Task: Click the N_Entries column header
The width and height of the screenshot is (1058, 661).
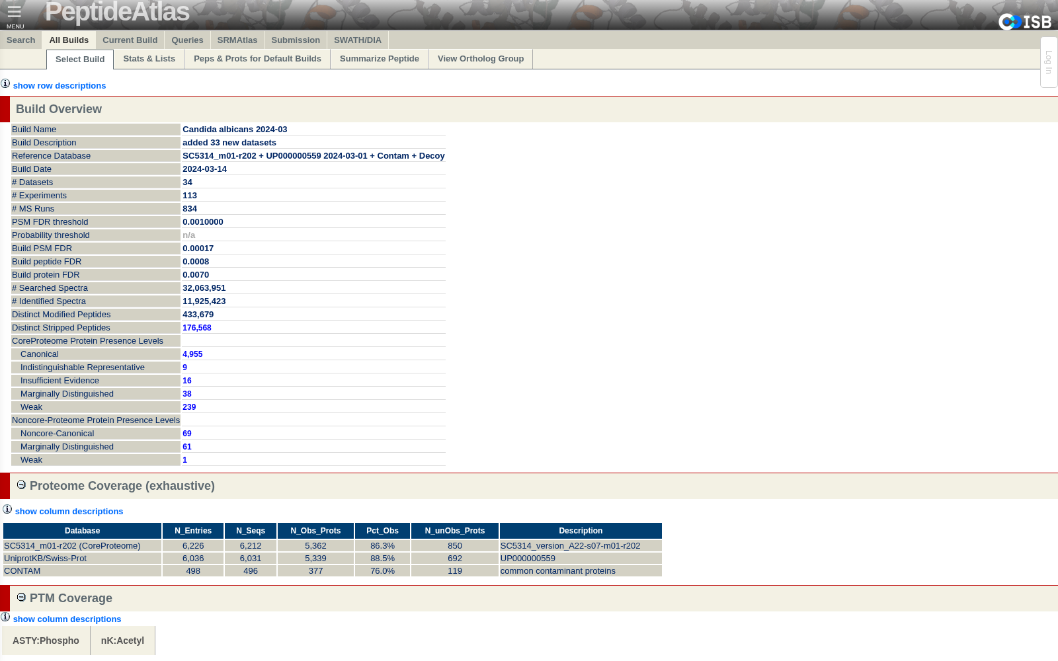Action: (193, 531)
